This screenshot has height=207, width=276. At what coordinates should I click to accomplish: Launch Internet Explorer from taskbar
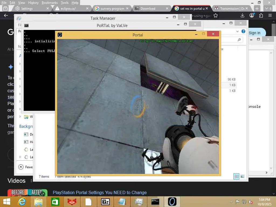(22, 202)
